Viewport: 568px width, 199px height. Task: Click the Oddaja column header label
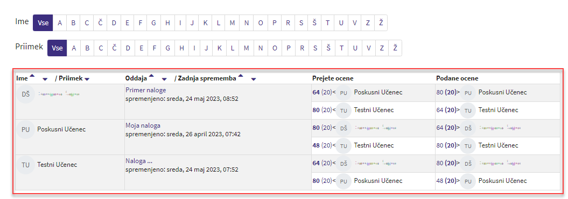point(136,78)
